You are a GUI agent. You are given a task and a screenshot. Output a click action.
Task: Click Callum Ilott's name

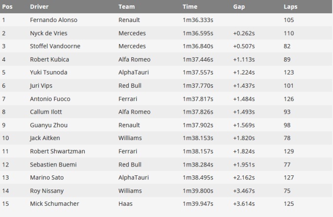pyautogui.click(x=46, y=112)
